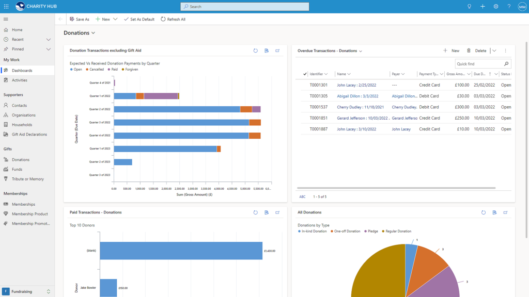This screenshot has width=529, height=297.
Task: Collapse the sidebar with hamburger icon
Action: coord(6,19)
